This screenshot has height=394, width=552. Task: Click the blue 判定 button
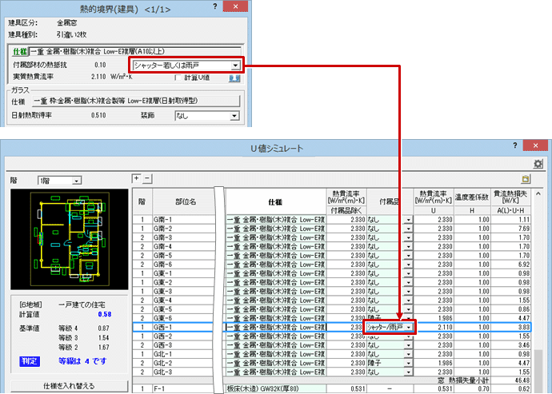(30, 361)
